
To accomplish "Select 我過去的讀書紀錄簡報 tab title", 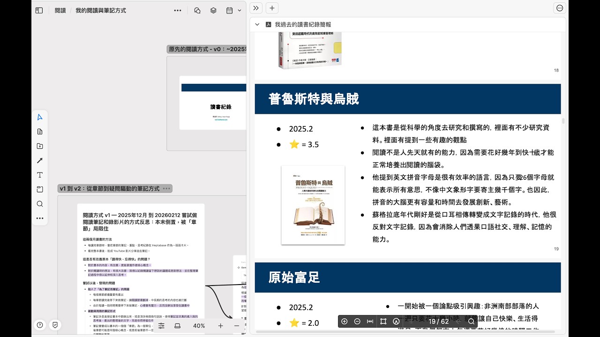I will pos(303,24).
